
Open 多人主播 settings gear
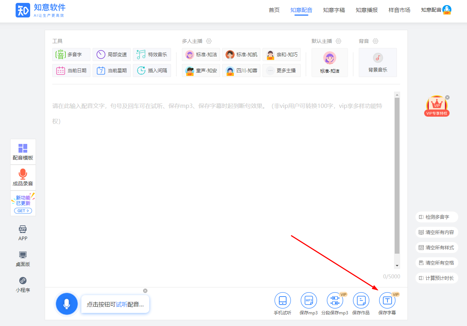click(209, 41)
